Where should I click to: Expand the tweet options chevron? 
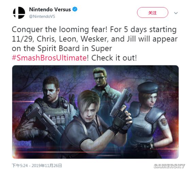pyautogui.click(x=176, y=13)
